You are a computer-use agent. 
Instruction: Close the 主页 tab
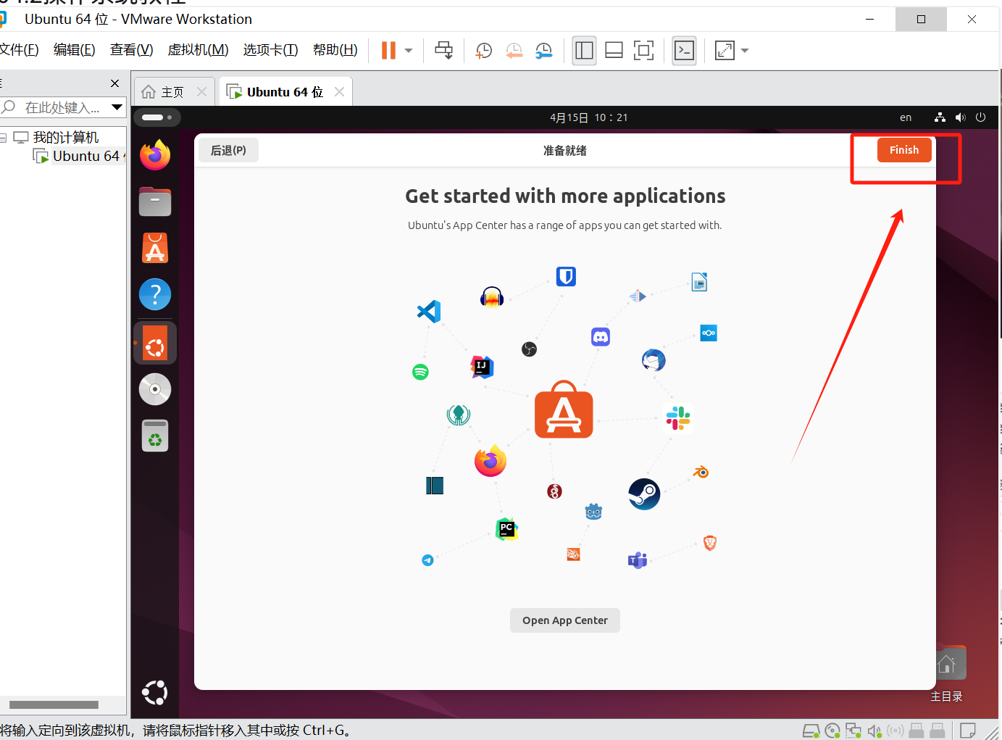[x=202, y=92]
